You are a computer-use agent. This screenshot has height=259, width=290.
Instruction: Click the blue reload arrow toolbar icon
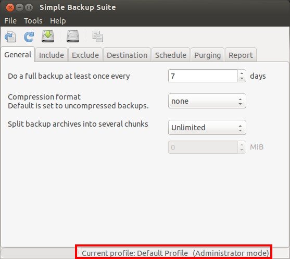[29, 36]
